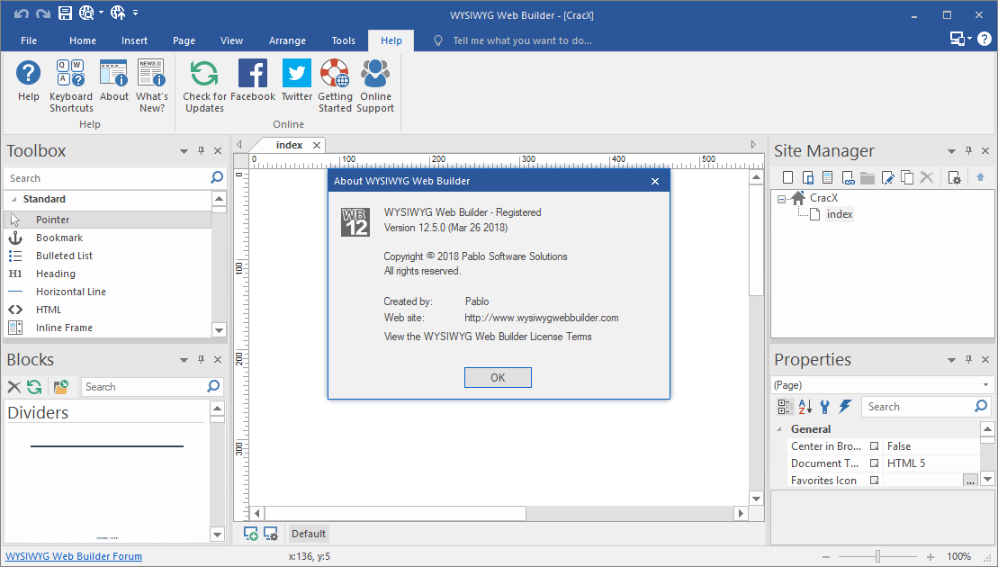Pin the Properties panel
Viewport: 998px width, 567px height.
pyautogui.click(x=968, y=359)
